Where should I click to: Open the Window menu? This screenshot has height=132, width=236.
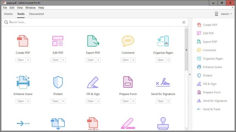click(31, 8)
